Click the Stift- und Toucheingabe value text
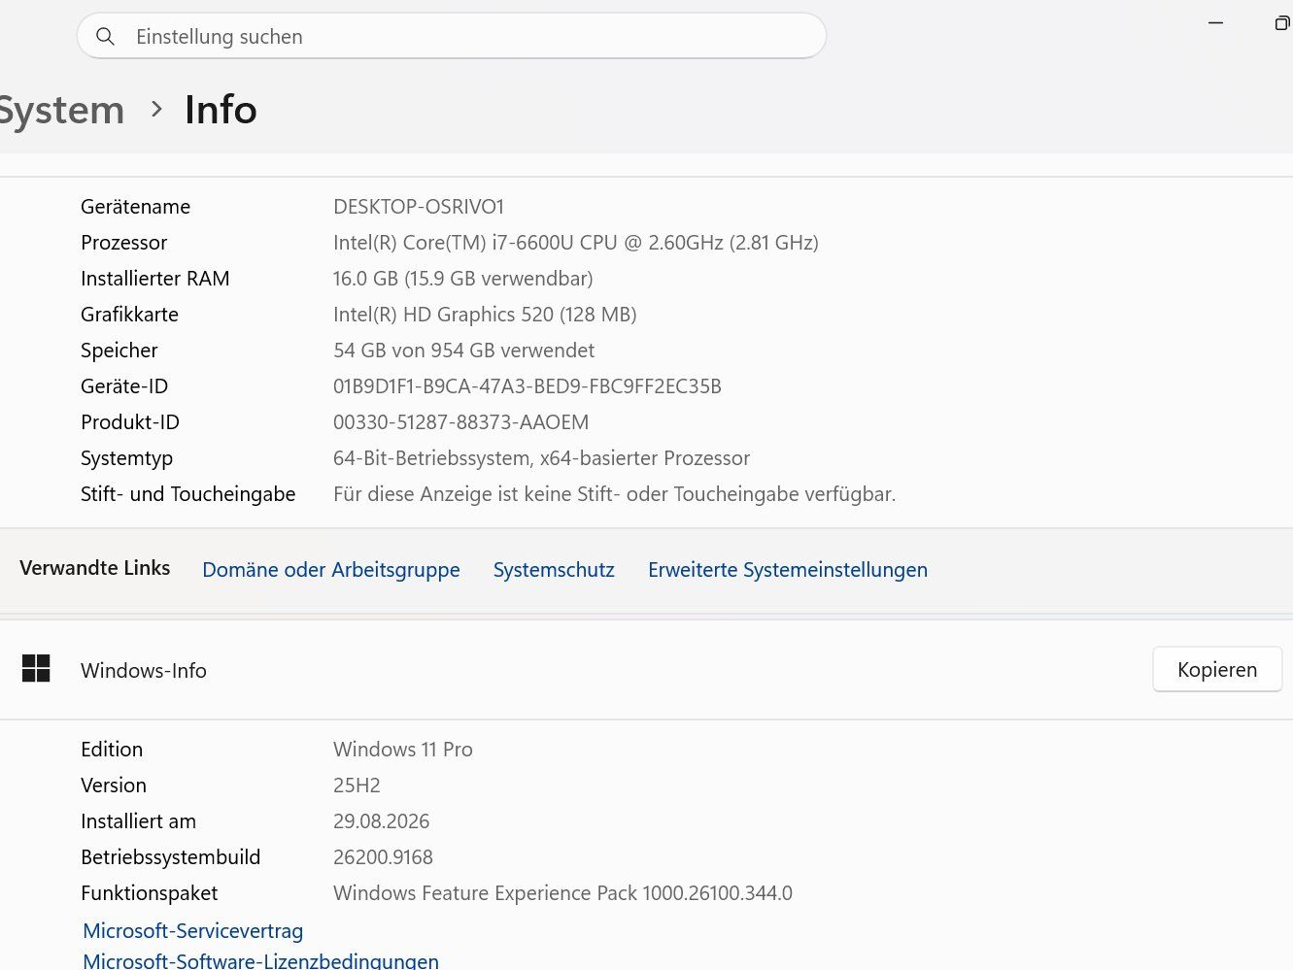 (x=615, y=494)
